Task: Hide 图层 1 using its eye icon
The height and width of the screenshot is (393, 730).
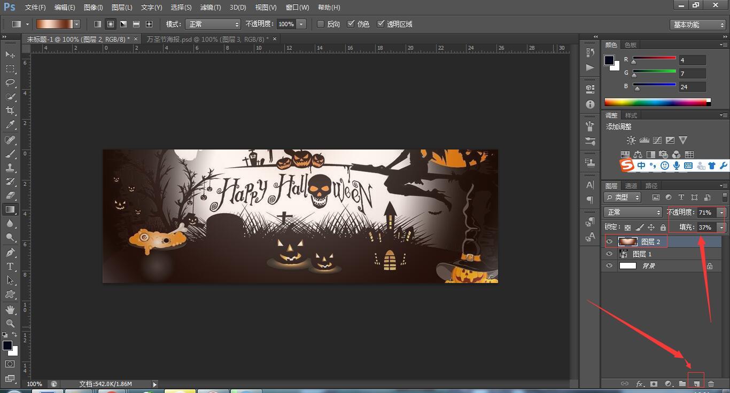Action: pyautogui.click(x=609, y=254)
